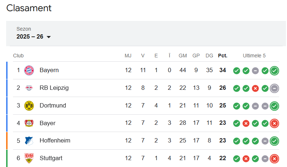Click Stuttgart's latest match loss icon
The image size is (287, 167).
[274, 158]
